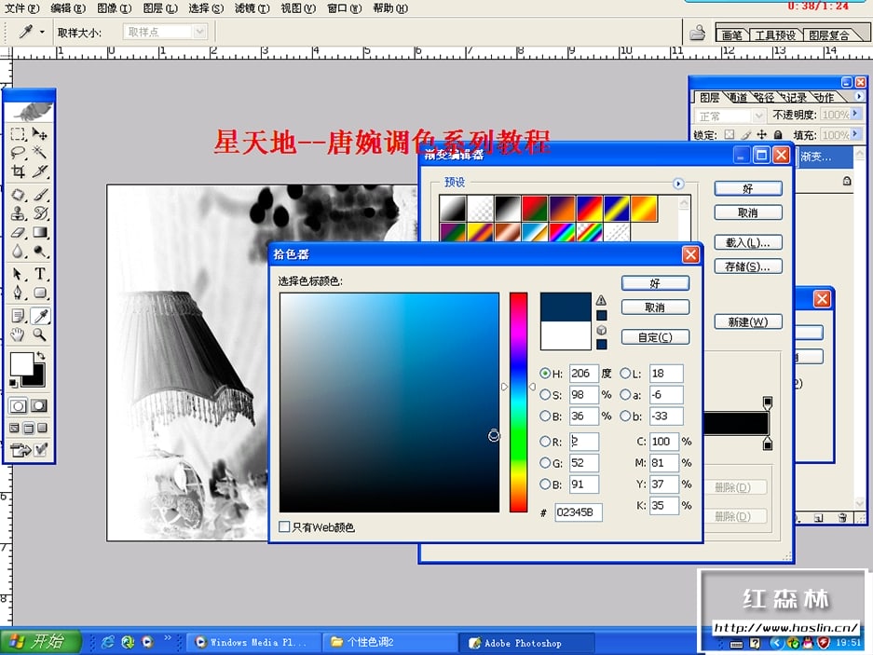Select the Zoom magnifier tool

point(39,334)
